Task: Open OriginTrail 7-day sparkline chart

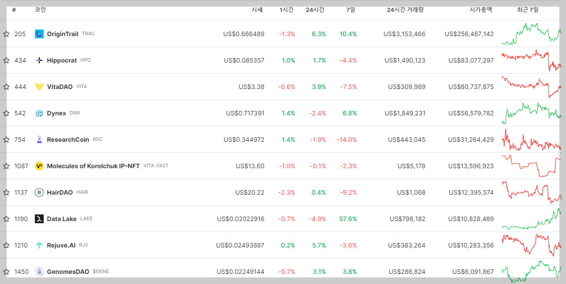Action: coord(532,34)
